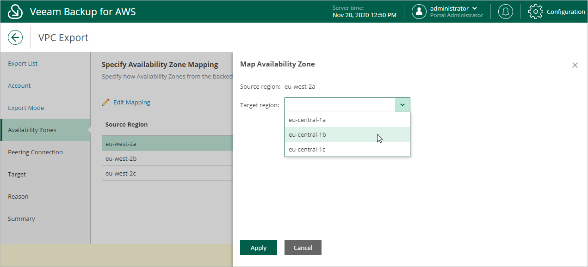Choose eu-central-1b from the list
Image resolution: width=588 pixels, height=267 pixels.
click(x=347, y=134)
